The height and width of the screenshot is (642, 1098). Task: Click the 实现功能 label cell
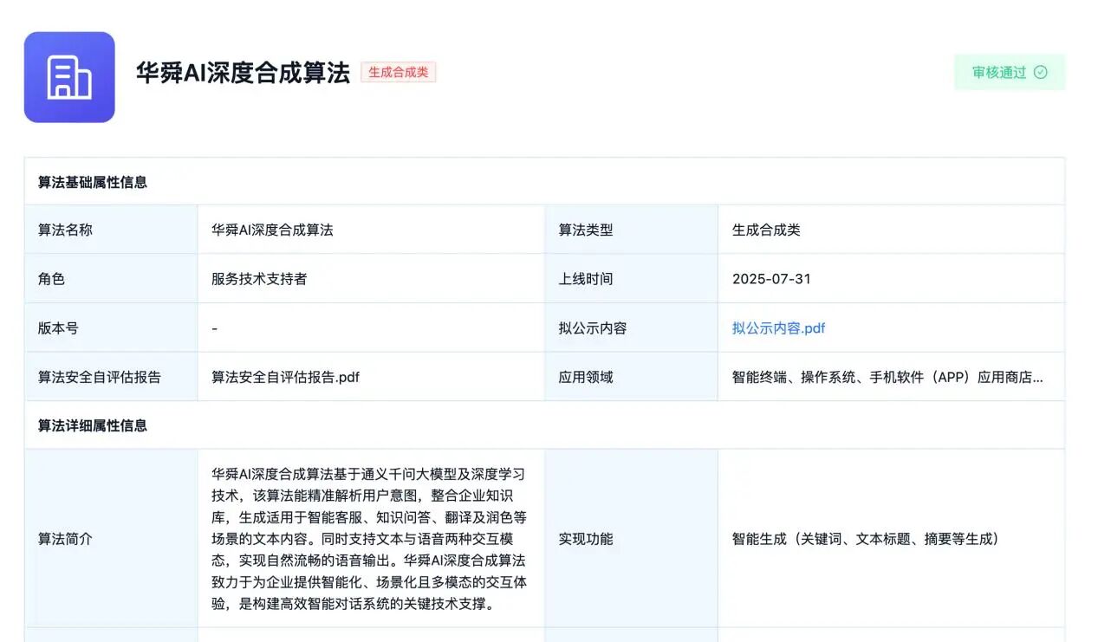pos(586,539)
